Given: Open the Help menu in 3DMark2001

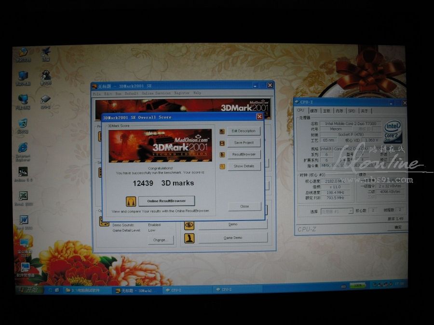Looking at the screenshot, I should point(197,93).
